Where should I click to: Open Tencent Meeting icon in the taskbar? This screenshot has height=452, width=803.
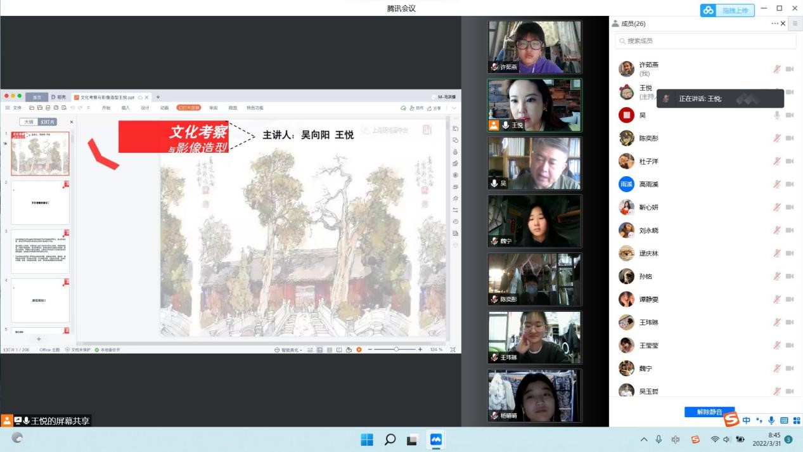tap(435, 439)
